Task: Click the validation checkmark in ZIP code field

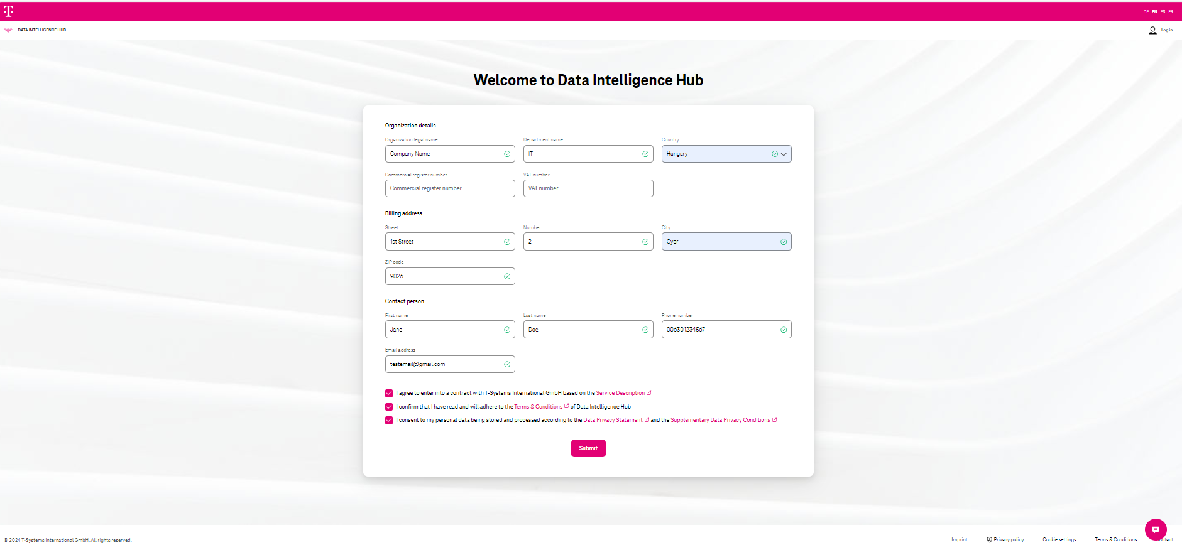Action: click(x=507, y=276)
